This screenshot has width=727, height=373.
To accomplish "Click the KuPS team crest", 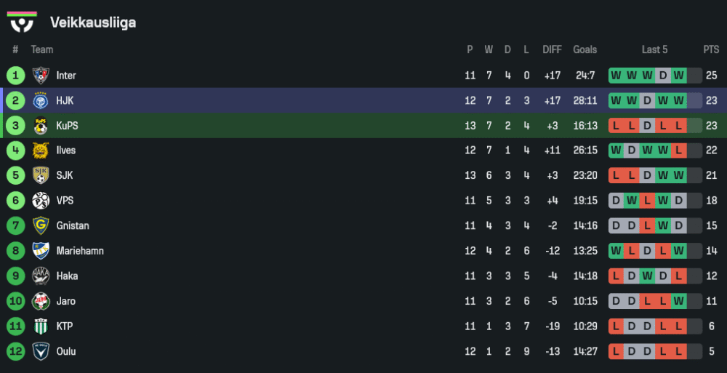I will tap(40, 126).
